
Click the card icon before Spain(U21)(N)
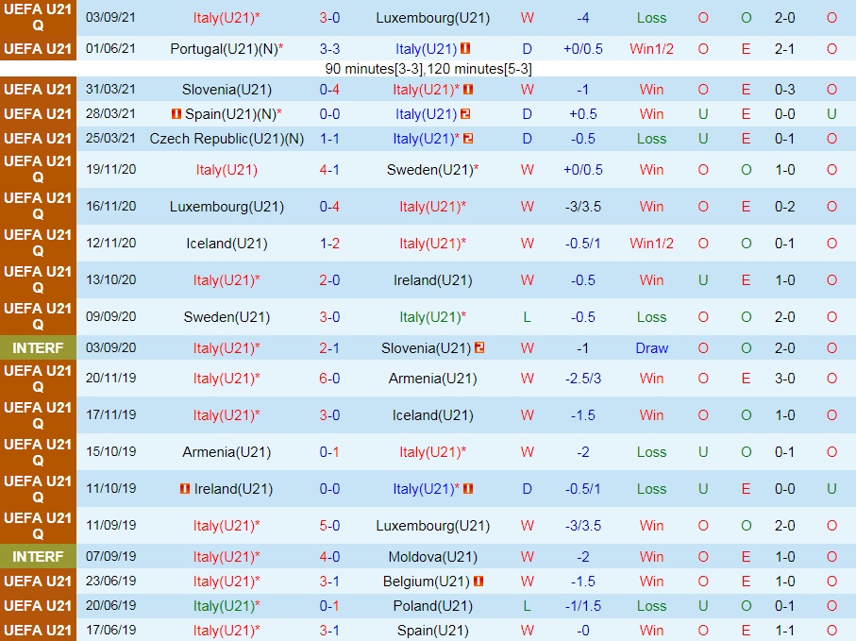tap(176, 114)
